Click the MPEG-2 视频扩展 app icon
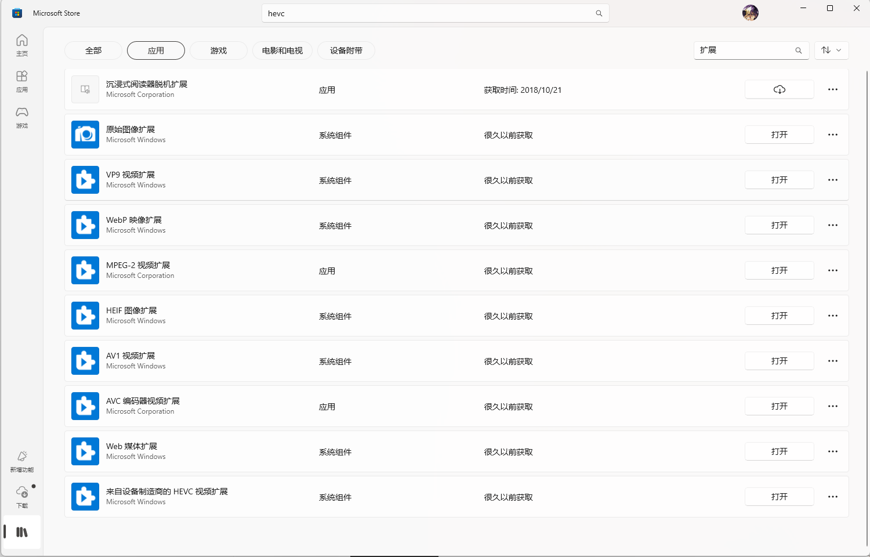 point(85,270)
